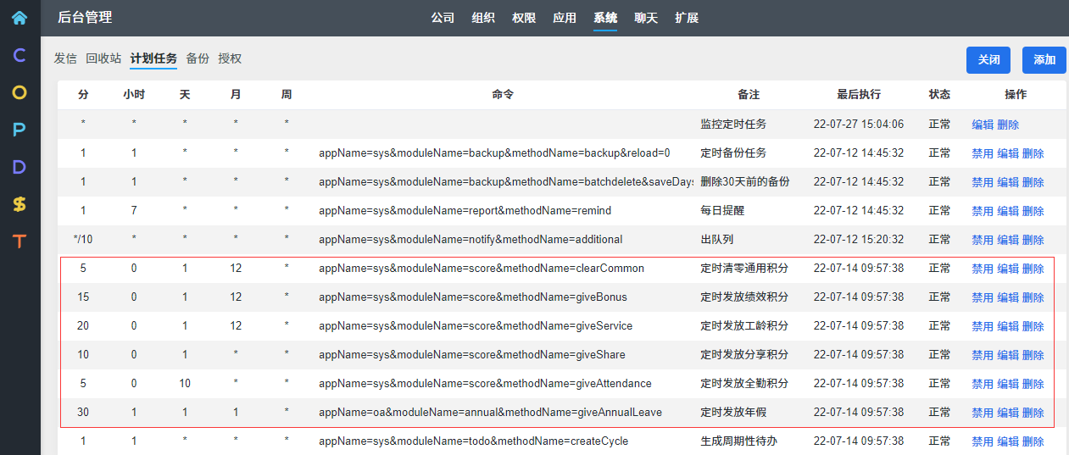Delete the 删除30天前的备份 task

[1033, 182]
